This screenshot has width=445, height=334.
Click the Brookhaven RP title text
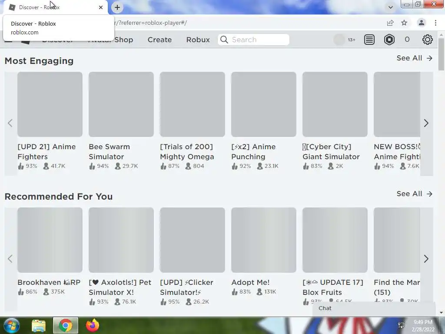[49, 282]
